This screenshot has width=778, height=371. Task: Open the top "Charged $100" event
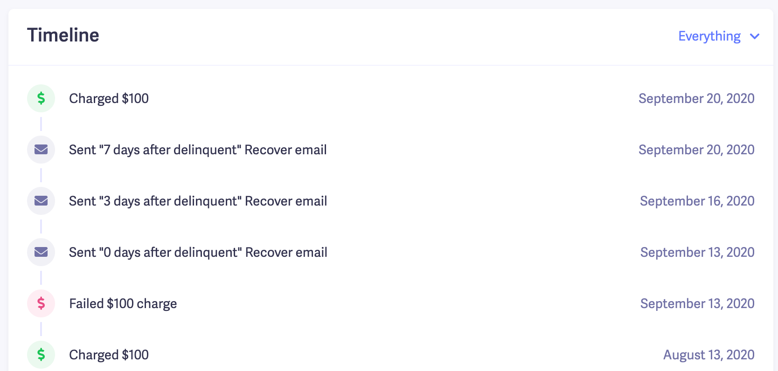[109, 98]
